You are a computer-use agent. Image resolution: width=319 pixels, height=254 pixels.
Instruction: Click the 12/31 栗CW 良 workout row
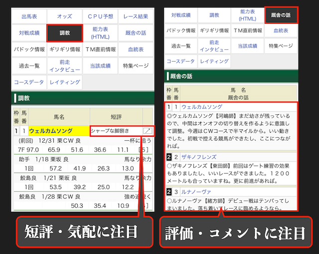(x=83, y=141)
